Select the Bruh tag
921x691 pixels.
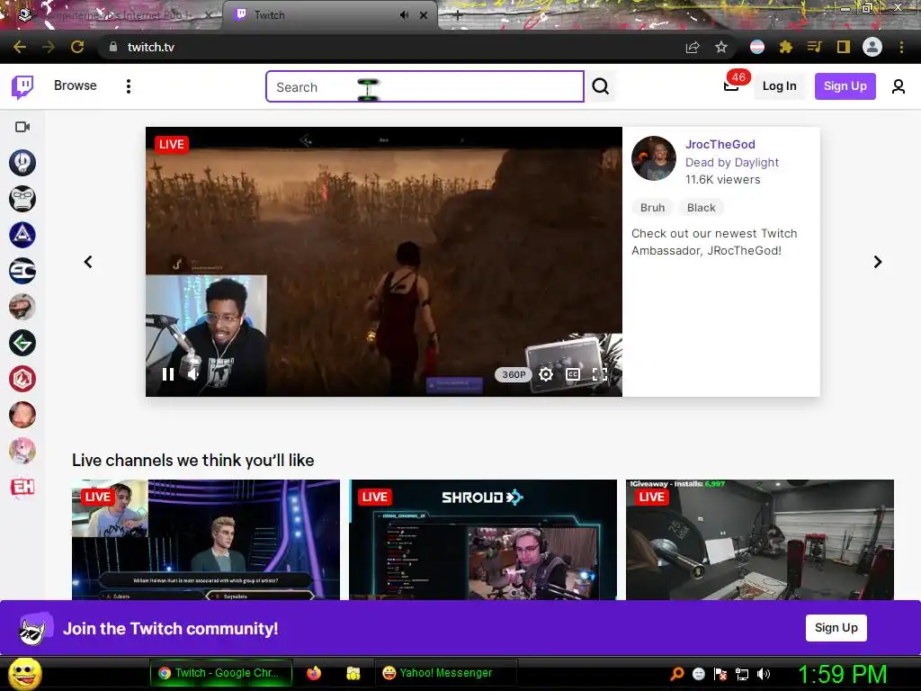tap(653, 208)
